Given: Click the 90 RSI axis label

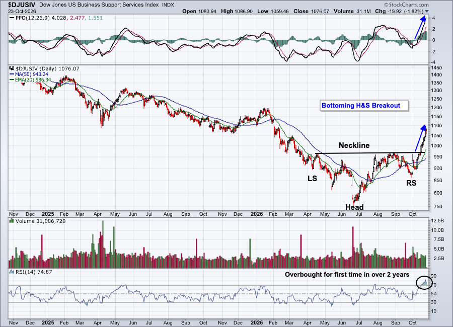Looking at the screenshot, I should (x=434, y=276).
